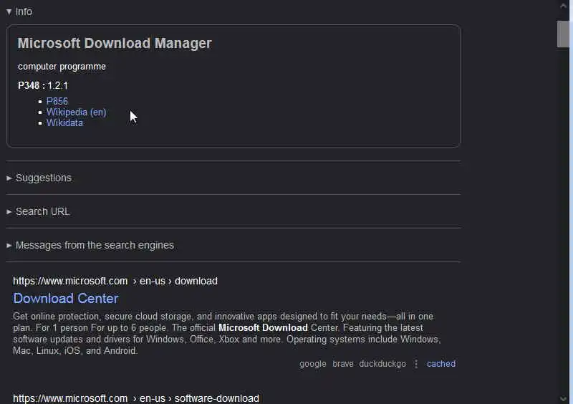Click the computer programme description

[62, 67]
